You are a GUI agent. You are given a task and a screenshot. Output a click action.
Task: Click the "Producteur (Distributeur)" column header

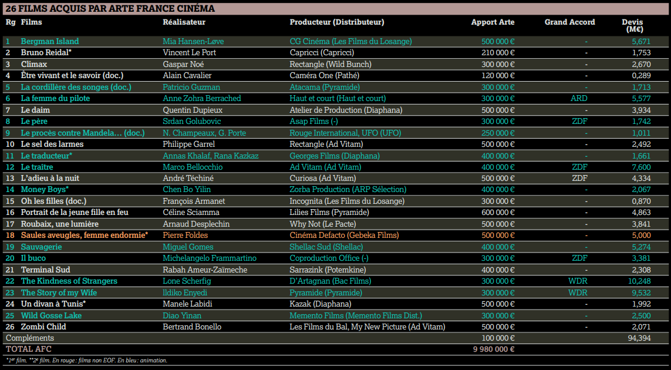[x=336, y=22]
